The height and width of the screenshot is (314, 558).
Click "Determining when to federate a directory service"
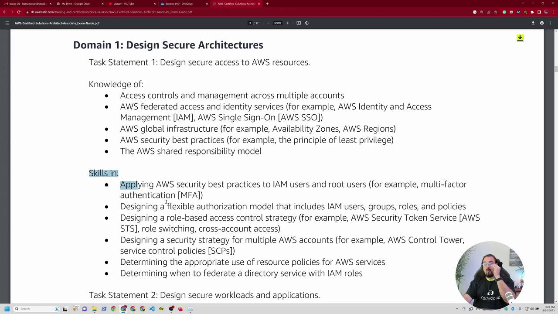point(242,273)
